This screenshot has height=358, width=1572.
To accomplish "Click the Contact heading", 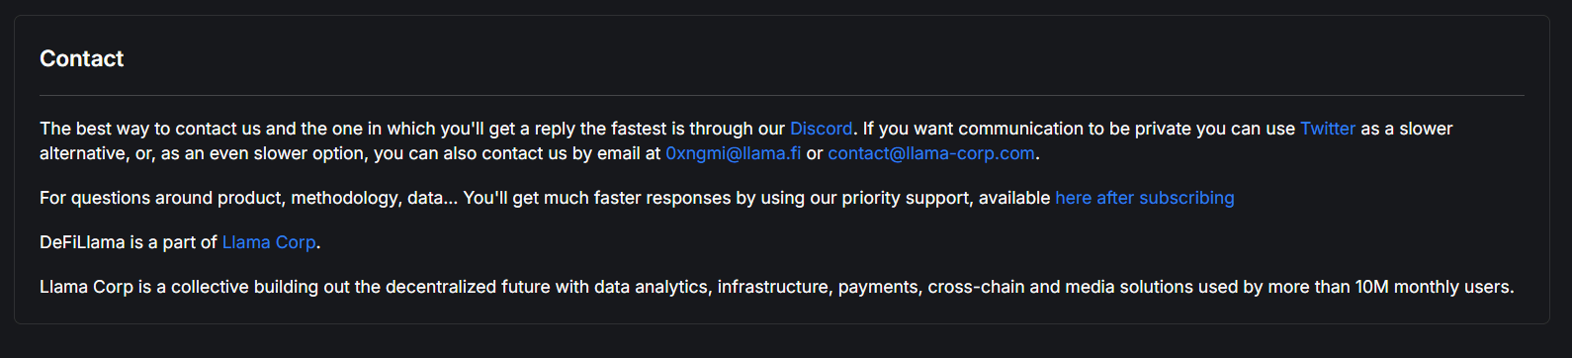I will tap(81, 59).
